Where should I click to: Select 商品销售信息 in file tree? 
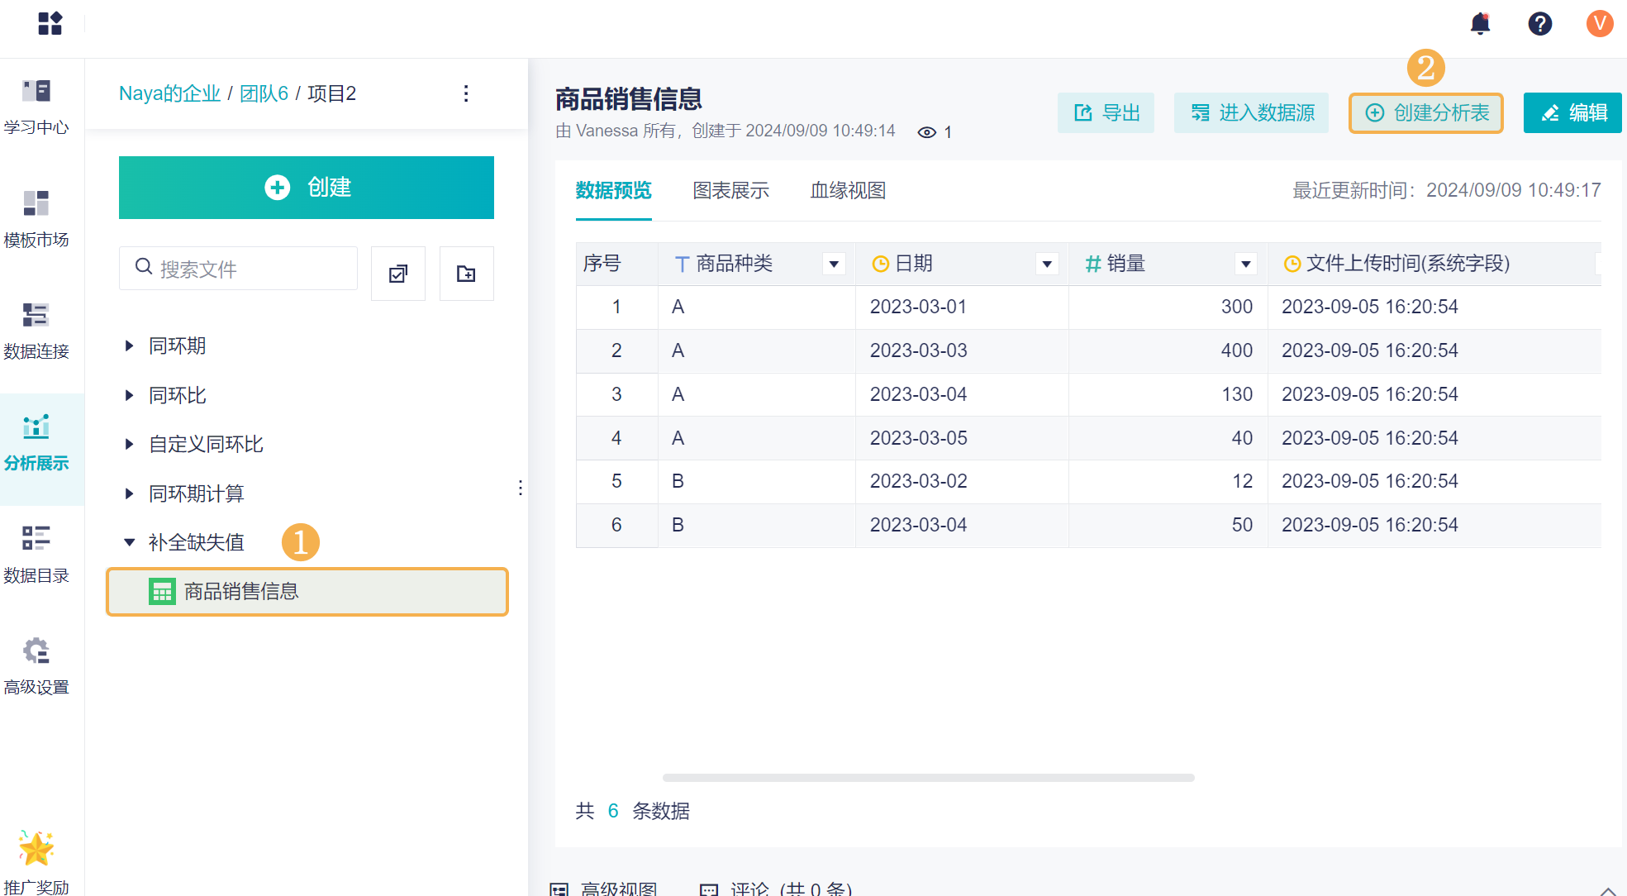(x=307, y=592)
